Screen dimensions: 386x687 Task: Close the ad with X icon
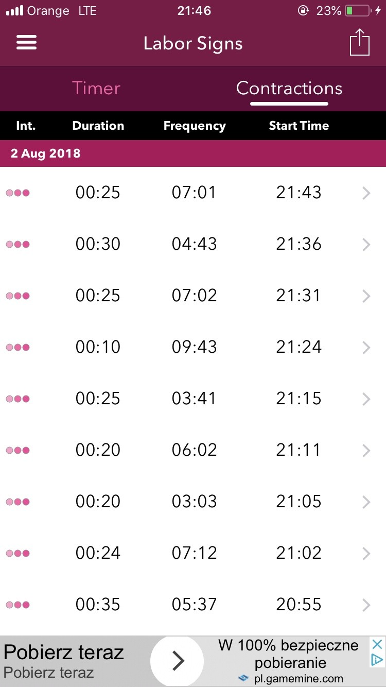pos(377,644)
